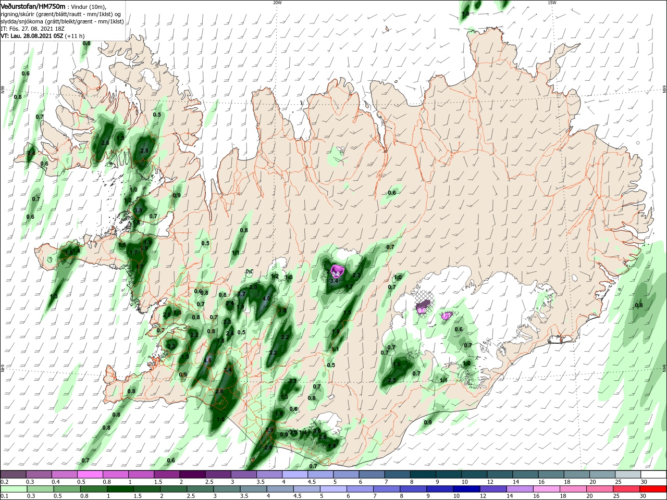Pick the 0.5 medium green swatch in bottom legend row
This screenshot has width=667, height=500.
coord(66,489)
